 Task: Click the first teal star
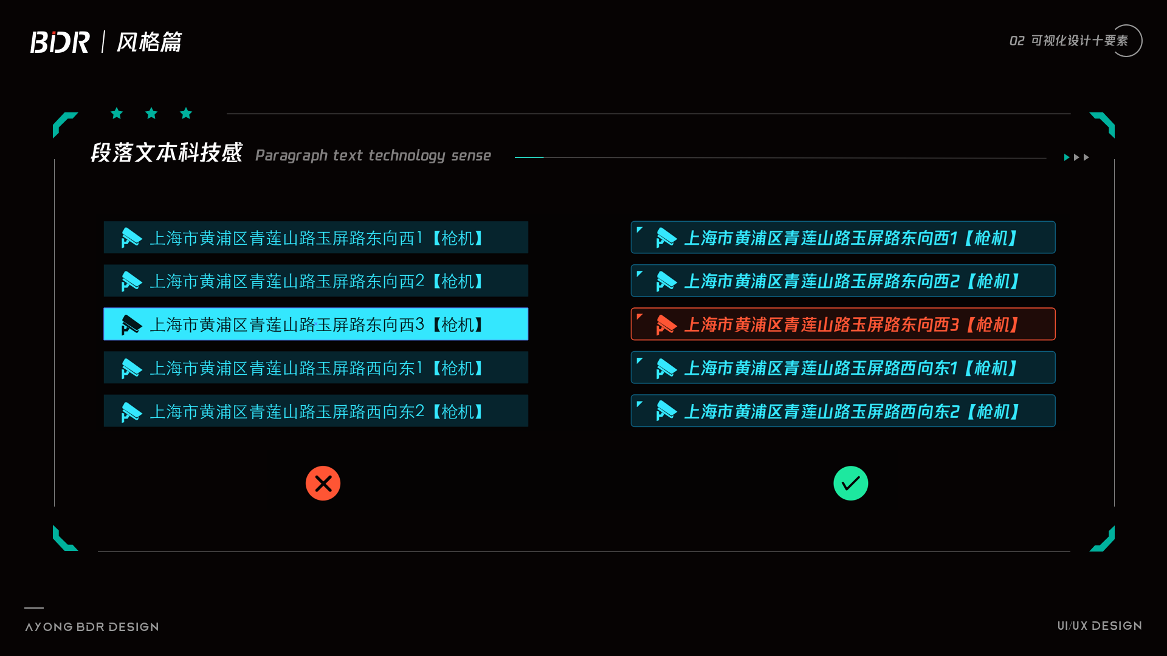117,113
